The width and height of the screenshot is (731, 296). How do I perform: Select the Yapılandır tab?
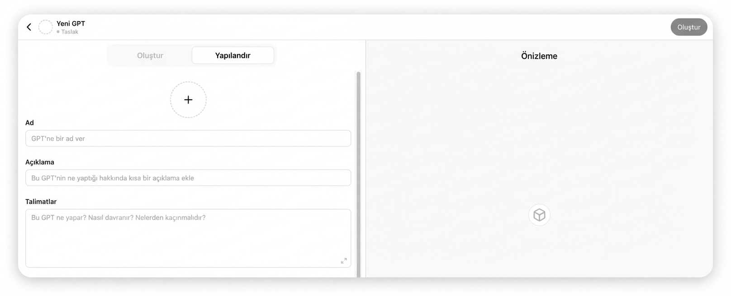[x=233, y=55]
